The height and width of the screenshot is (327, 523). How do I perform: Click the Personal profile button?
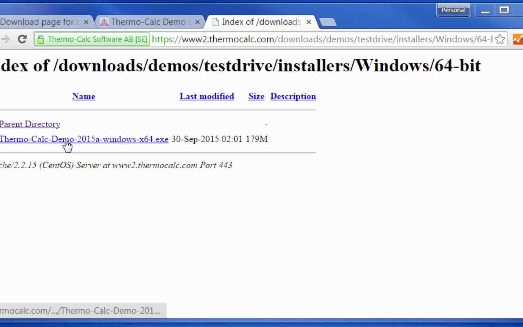tap(453, 10)
